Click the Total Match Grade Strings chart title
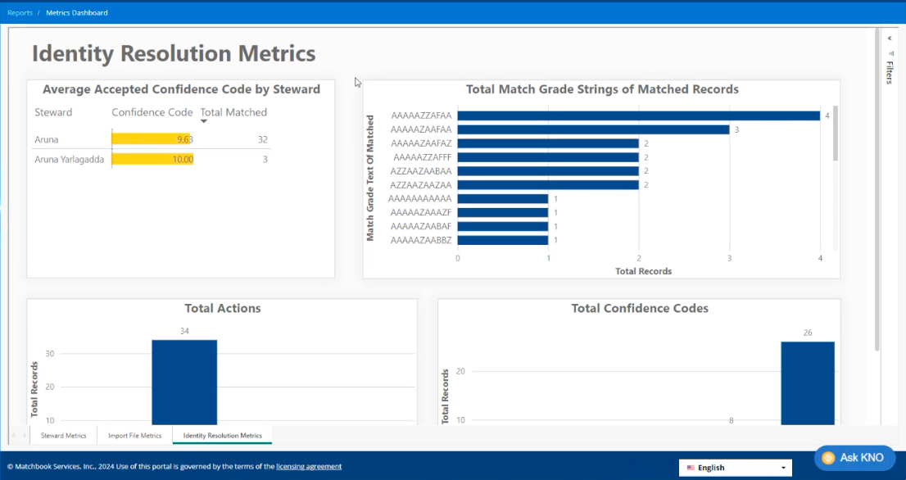Viewport: 906px width, 480px height. 602,89
